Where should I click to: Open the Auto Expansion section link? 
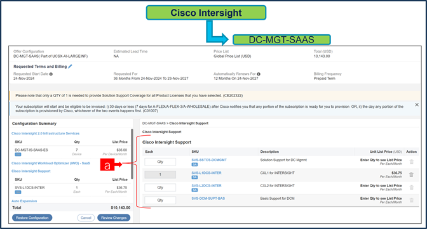pos(24,201)
